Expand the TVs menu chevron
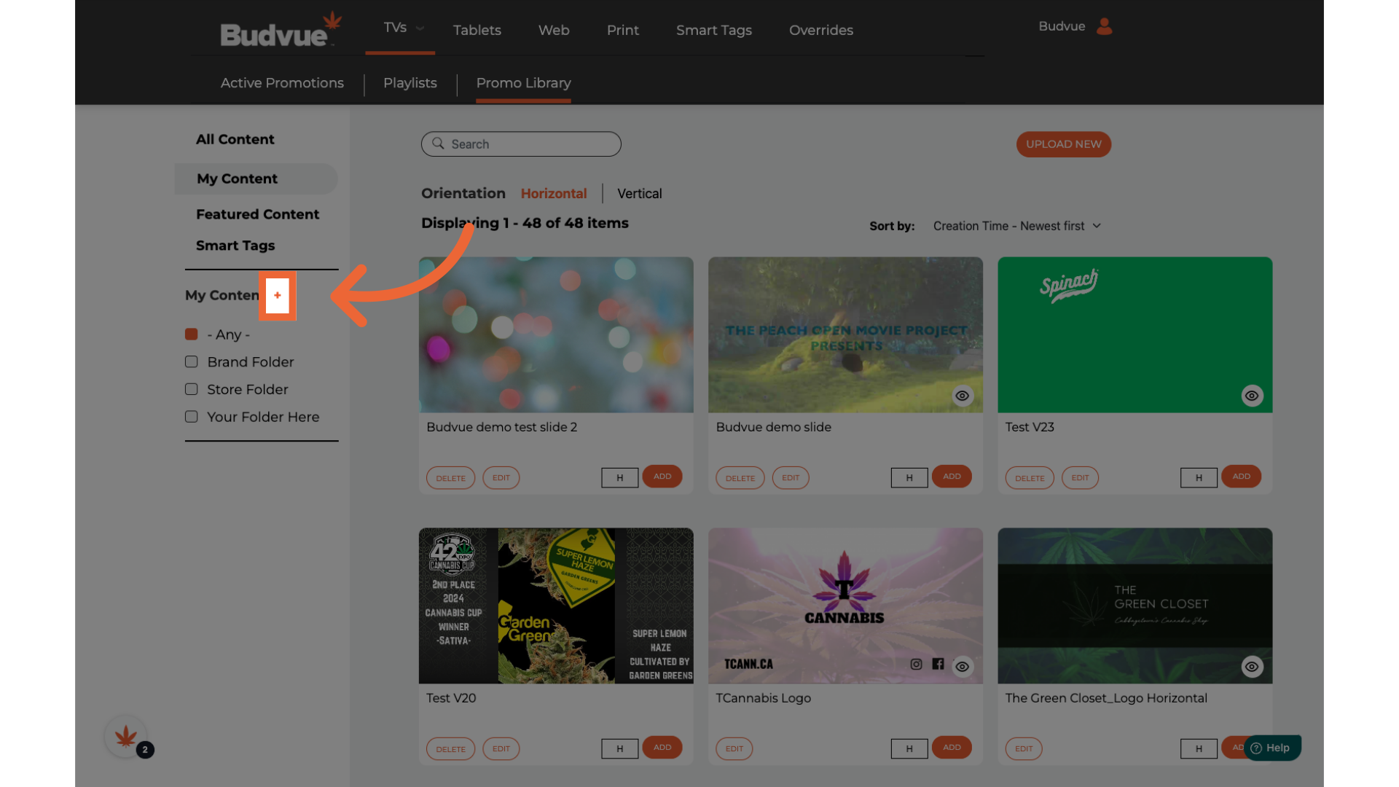 click(420, 28)
